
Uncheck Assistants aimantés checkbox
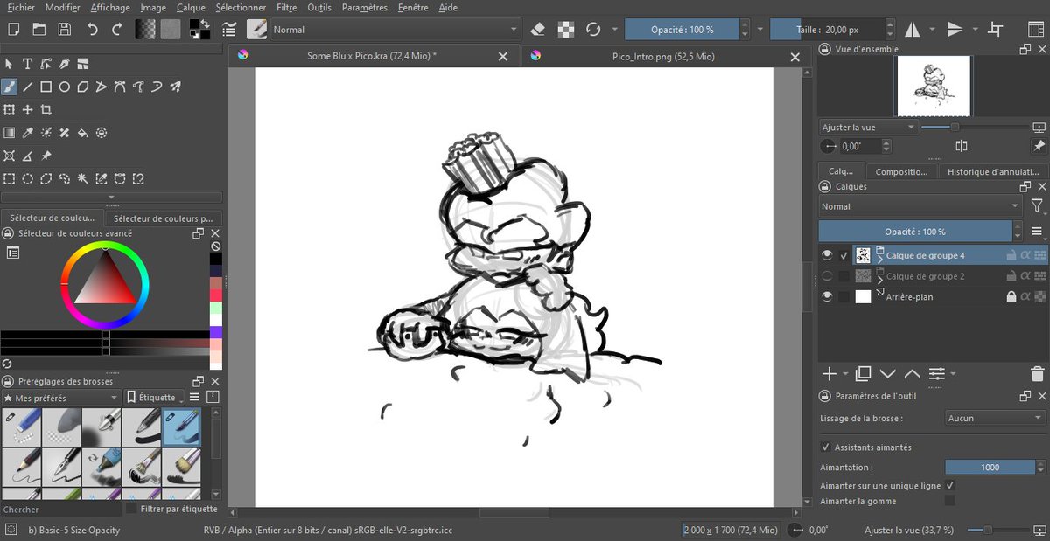click(825, 447)
